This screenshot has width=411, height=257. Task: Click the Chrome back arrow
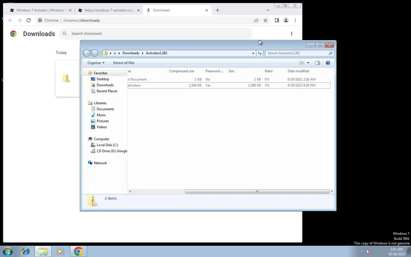(x=10, y=20)
